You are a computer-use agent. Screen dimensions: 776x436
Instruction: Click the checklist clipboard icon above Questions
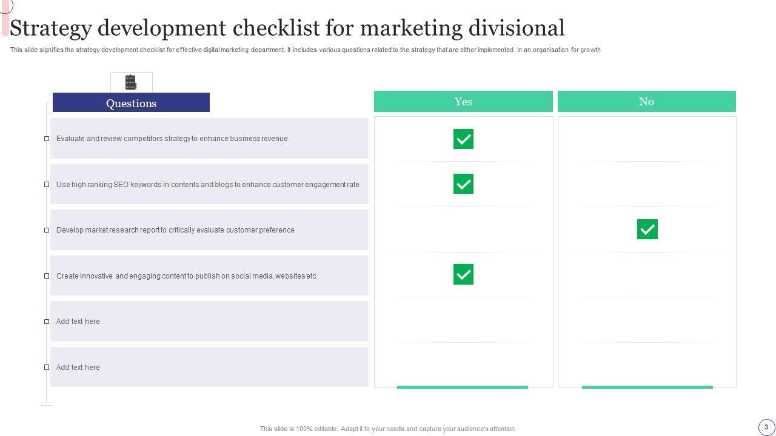point(131,82)
